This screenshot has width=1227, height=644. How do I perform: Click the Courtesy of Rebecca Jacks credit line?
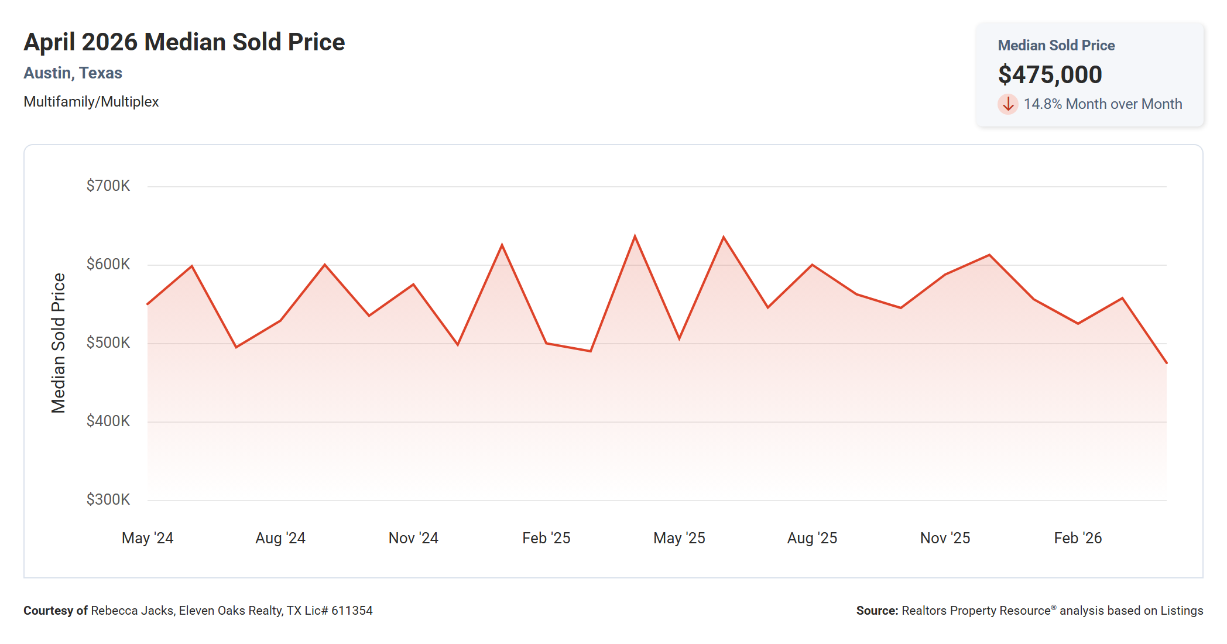tap(198, 611)
